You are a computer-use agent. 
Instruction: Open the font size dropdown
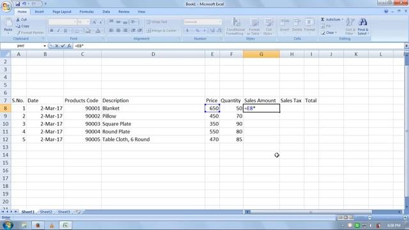click(x=88, y=22)
